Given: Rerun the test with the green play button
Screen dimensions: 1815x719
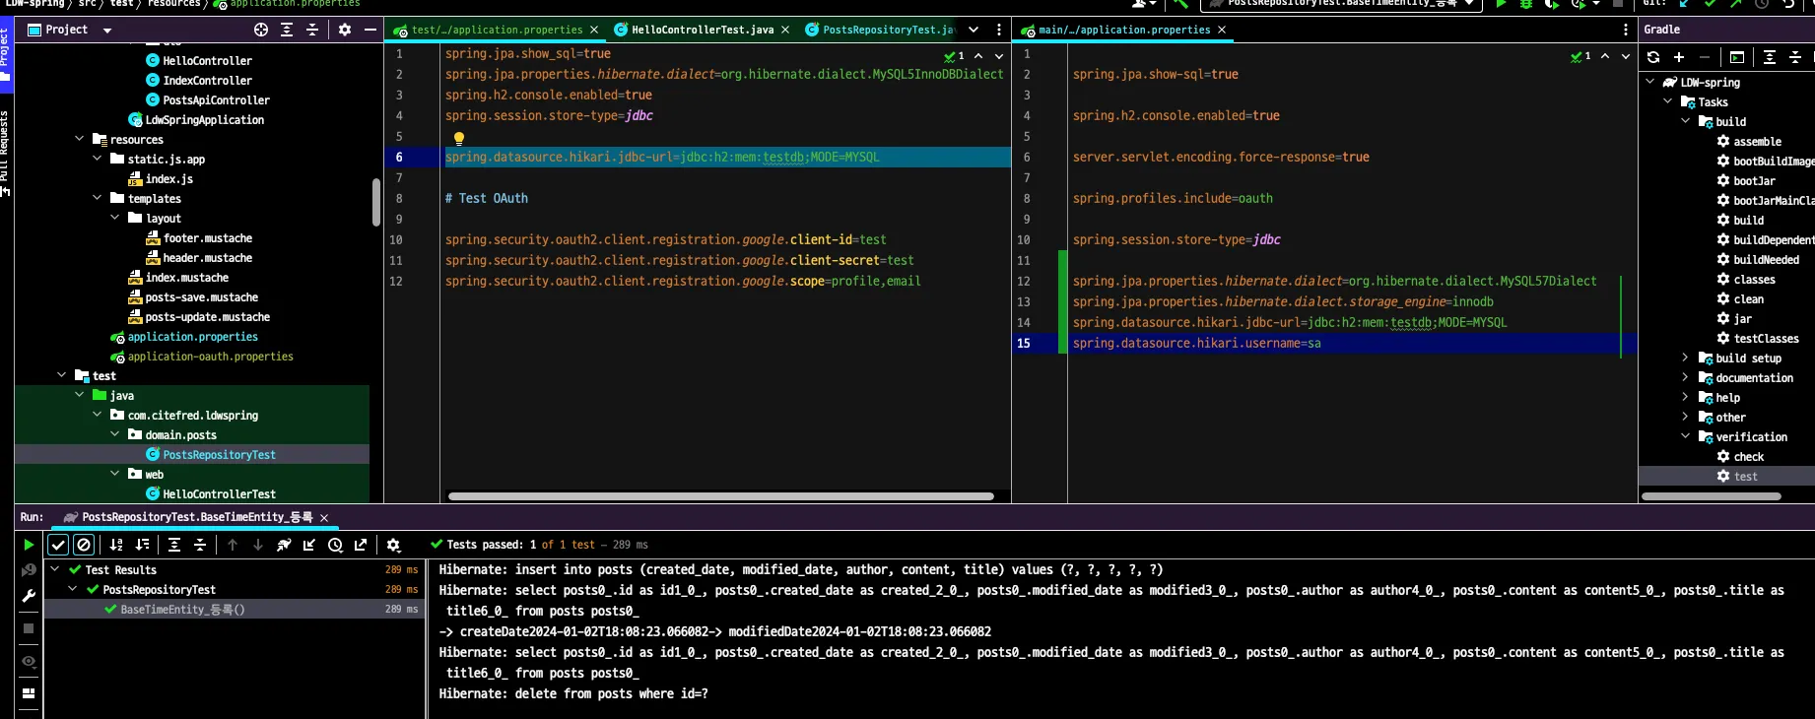Looking at the screenshot, I should 29,545.
